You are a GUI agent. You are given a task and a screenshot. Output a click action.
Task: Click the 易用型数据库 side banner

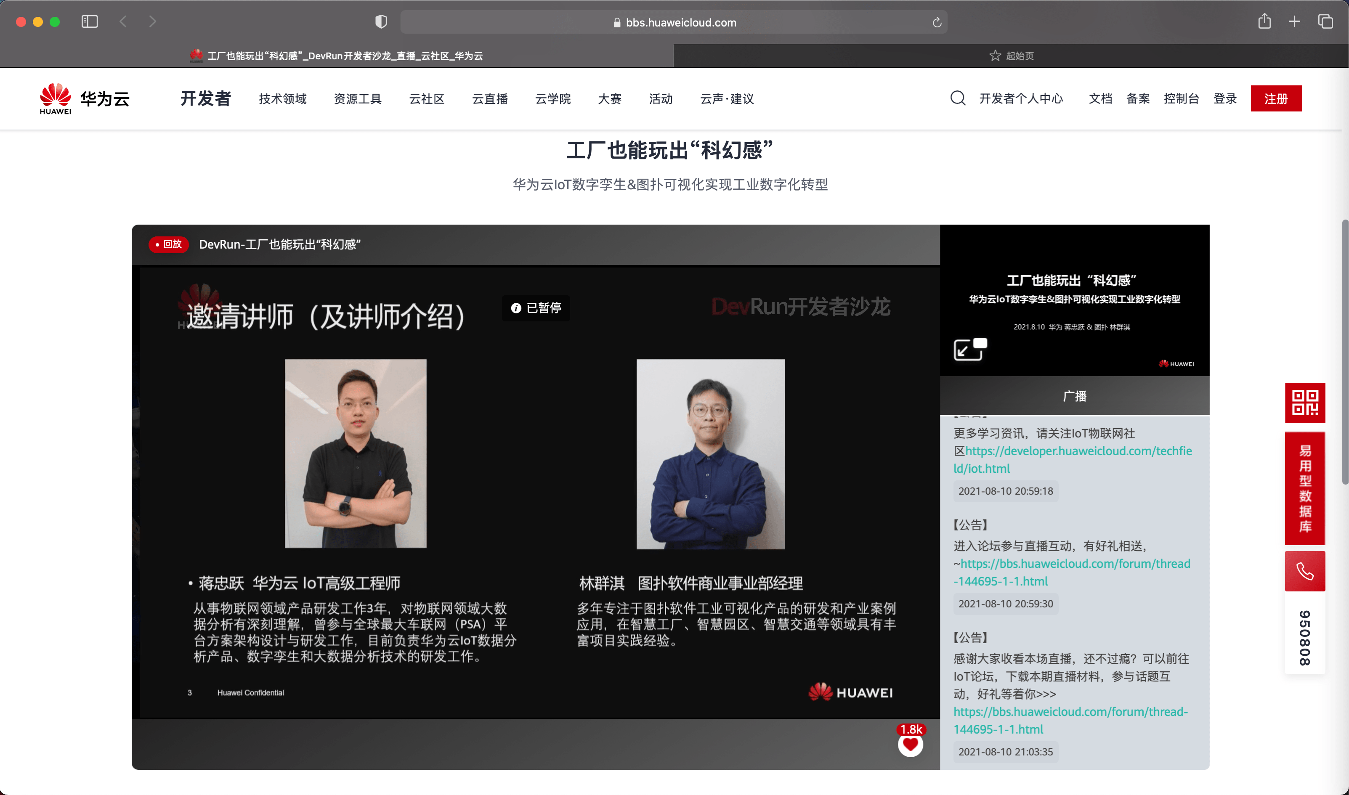click(x=1305, y=489)
